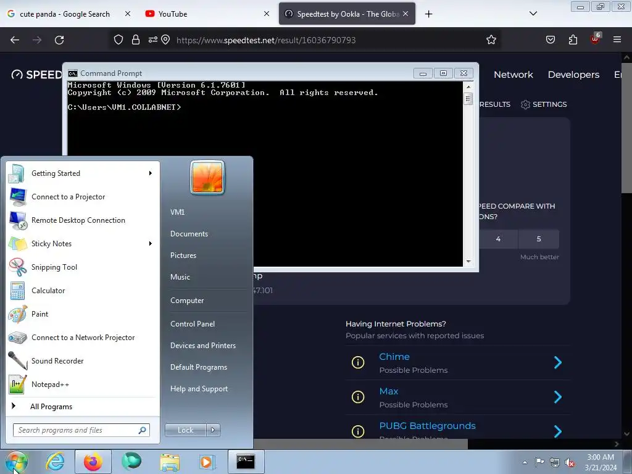Open Firefox hamburger application menu
The image size is (632, 474).
click(x=617, y=39)
